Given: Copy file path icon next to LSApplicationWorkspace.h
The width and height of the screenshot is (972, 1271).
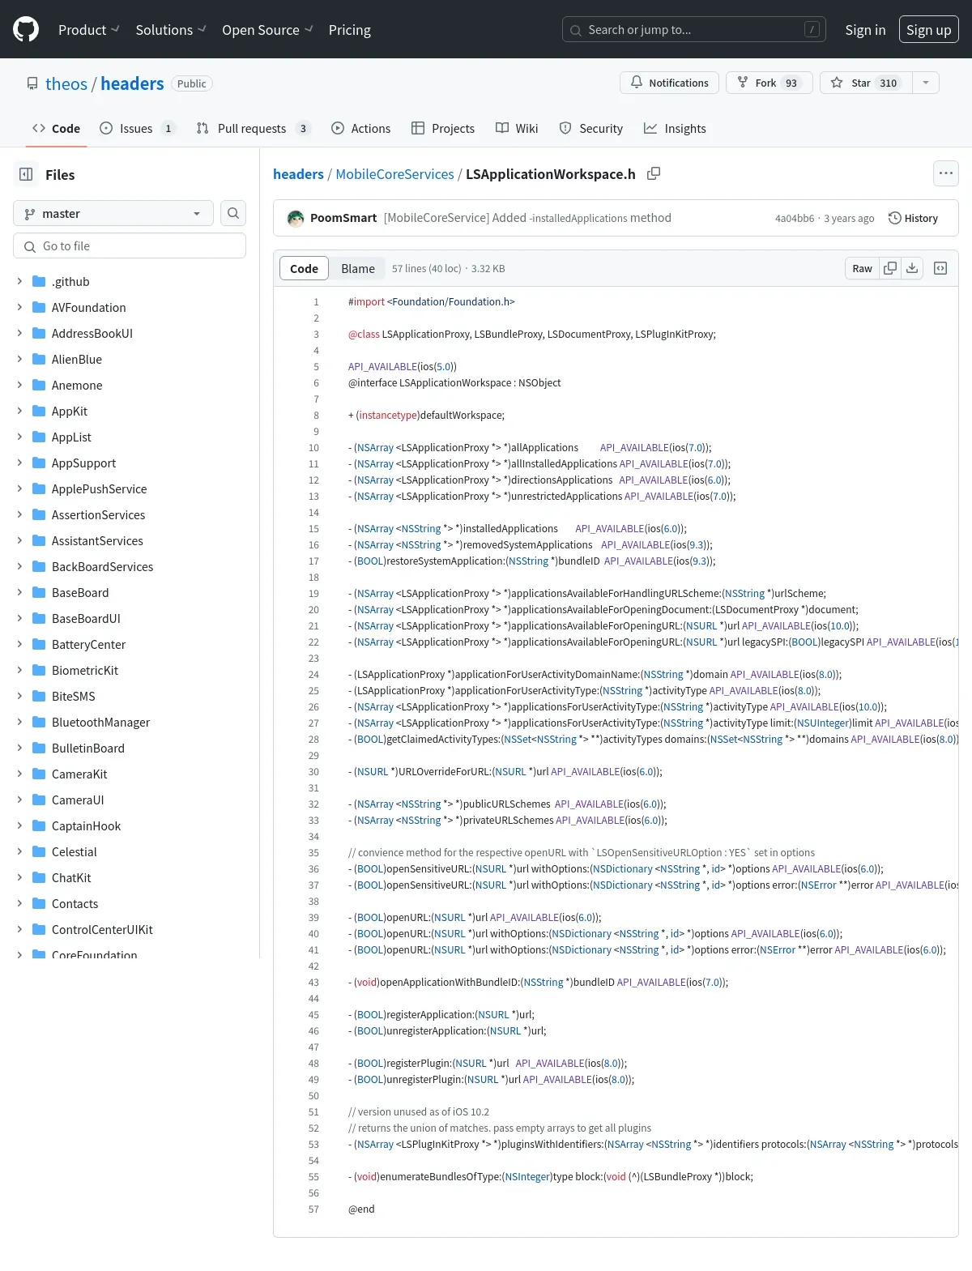Looking at the screenshot, I should pos(654,173).
